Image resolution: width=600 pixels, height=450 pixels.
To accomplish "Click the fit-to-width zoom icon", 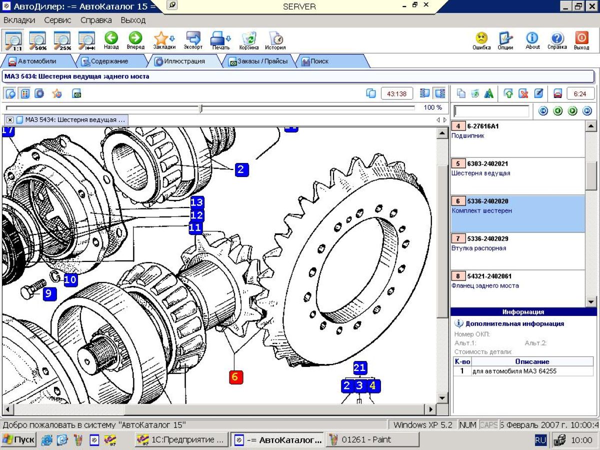I will pos(87,40).
